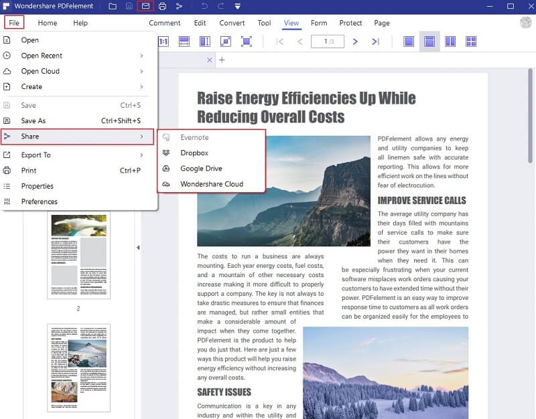Go to the next page
This screenshot has width=536, height=419.
click(x=355, y=41)
